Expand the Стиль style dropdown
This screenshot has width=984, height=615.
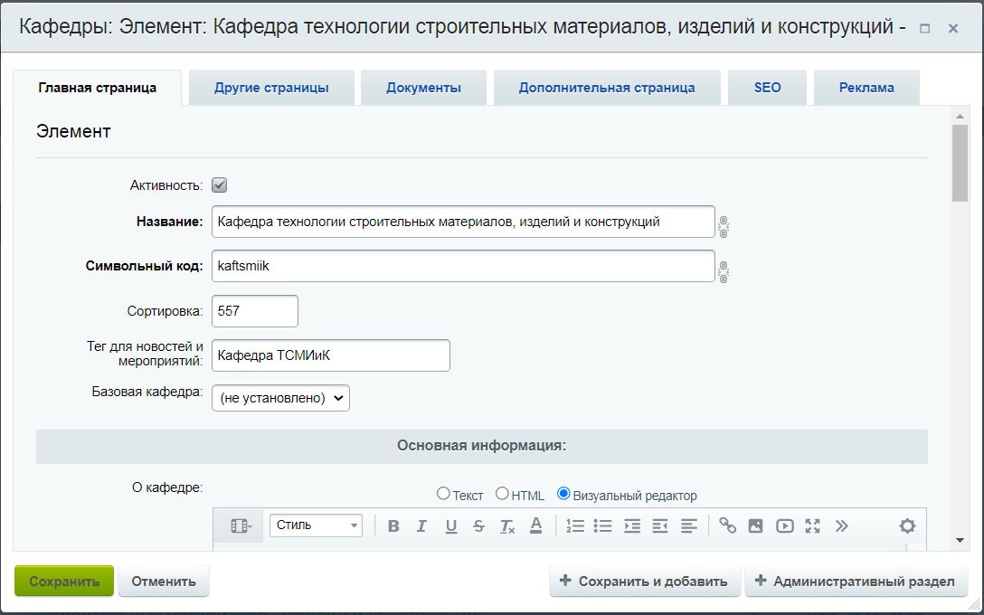point(316,525)
